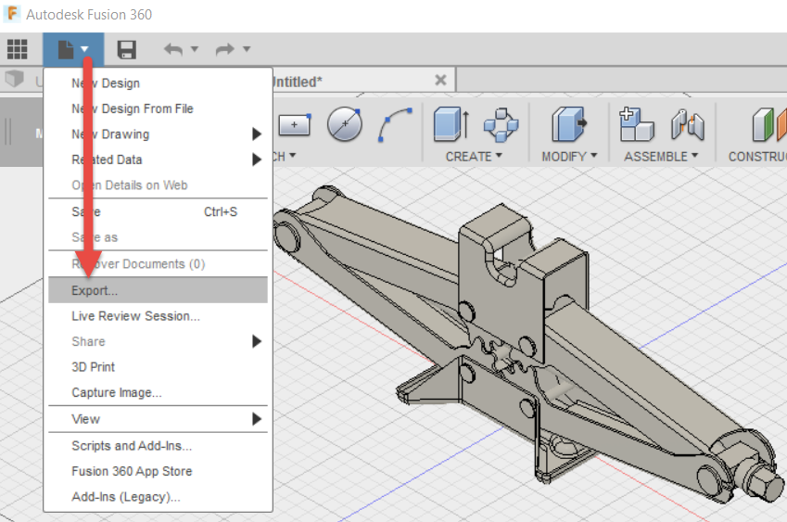The image size is (787, 522).
Task: Click Open Details on Web entry
Action: 158,185
